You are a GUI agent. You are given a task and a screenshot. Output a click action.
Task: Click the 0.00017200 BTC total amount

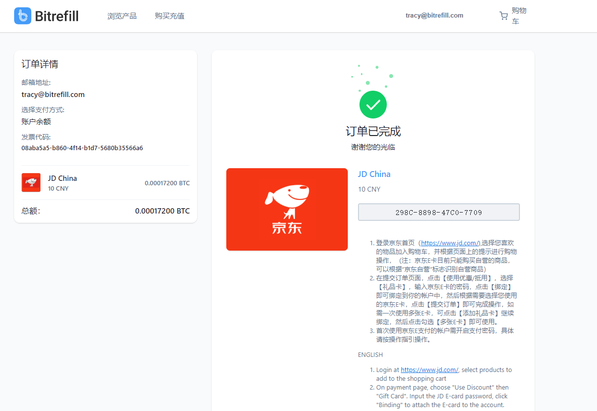(162, 211)
